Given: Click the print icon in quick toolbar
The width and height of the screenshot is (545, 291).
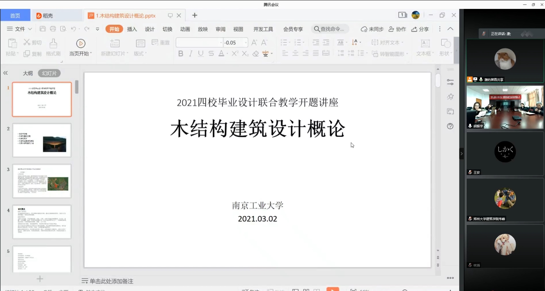Looking at the screenshot, I should coord(53,29).
